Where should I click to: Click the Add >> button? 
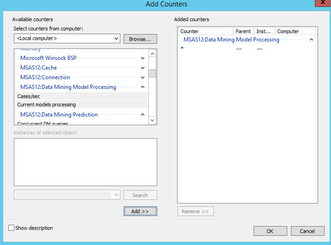[140, 211]
